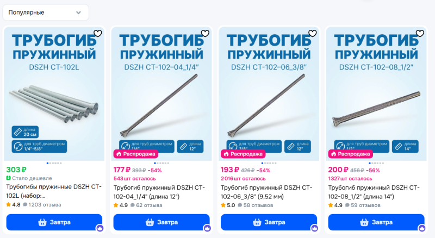Toggle favorite heart on CT-102-04_1/4" card
The image size is (435, 238).
tap(205, 33)
